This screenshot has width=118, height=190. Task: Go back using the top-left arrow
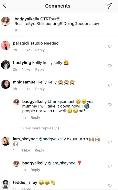pyautogui.click(x=5, y=6)
